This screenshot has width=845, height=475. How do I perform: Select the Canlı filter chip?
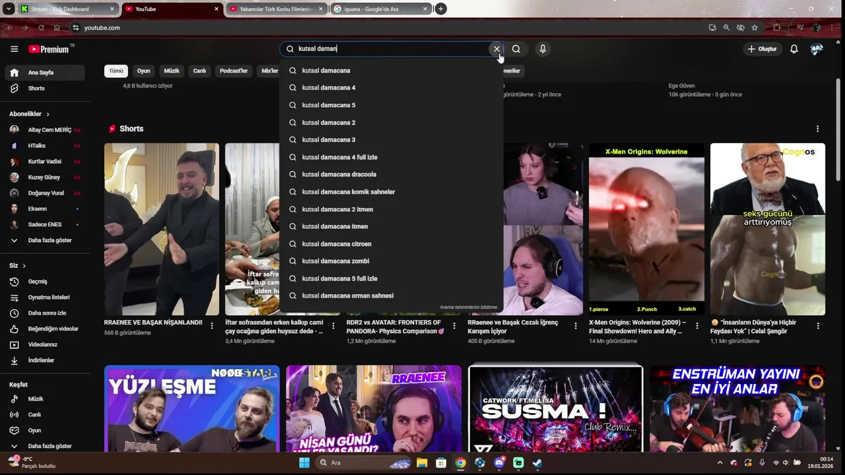199,71
